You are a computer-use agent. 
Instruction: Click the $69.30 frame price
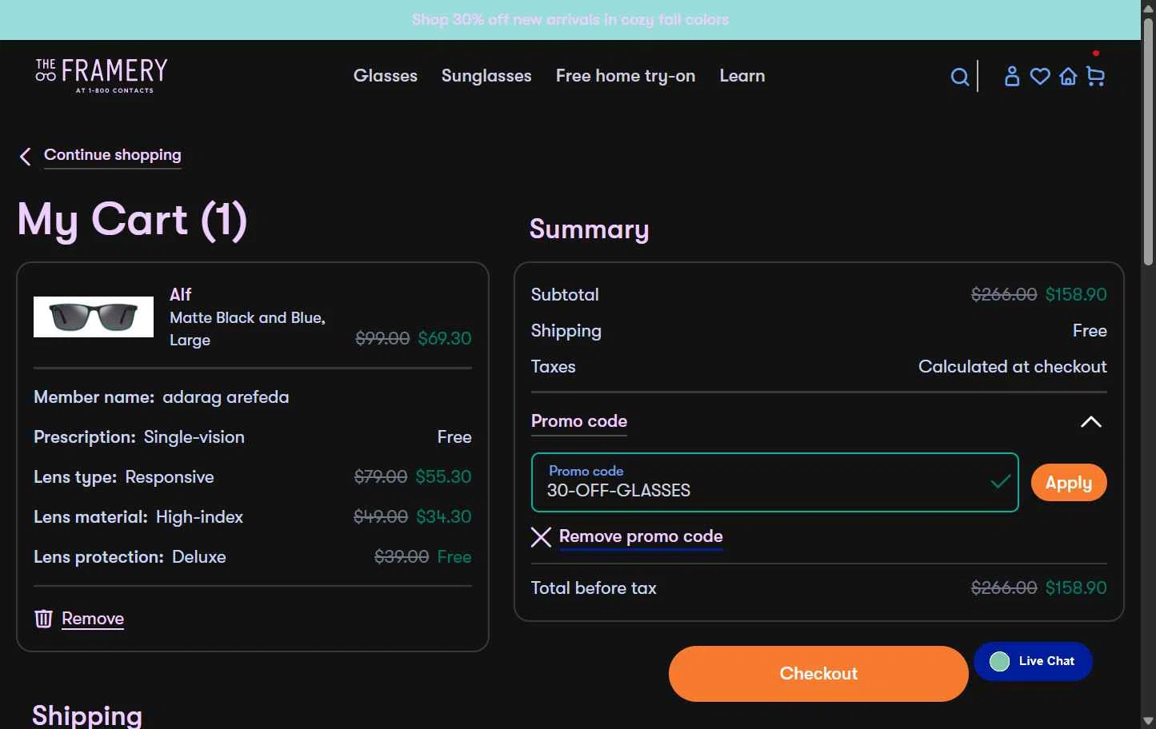pos(445,338)
